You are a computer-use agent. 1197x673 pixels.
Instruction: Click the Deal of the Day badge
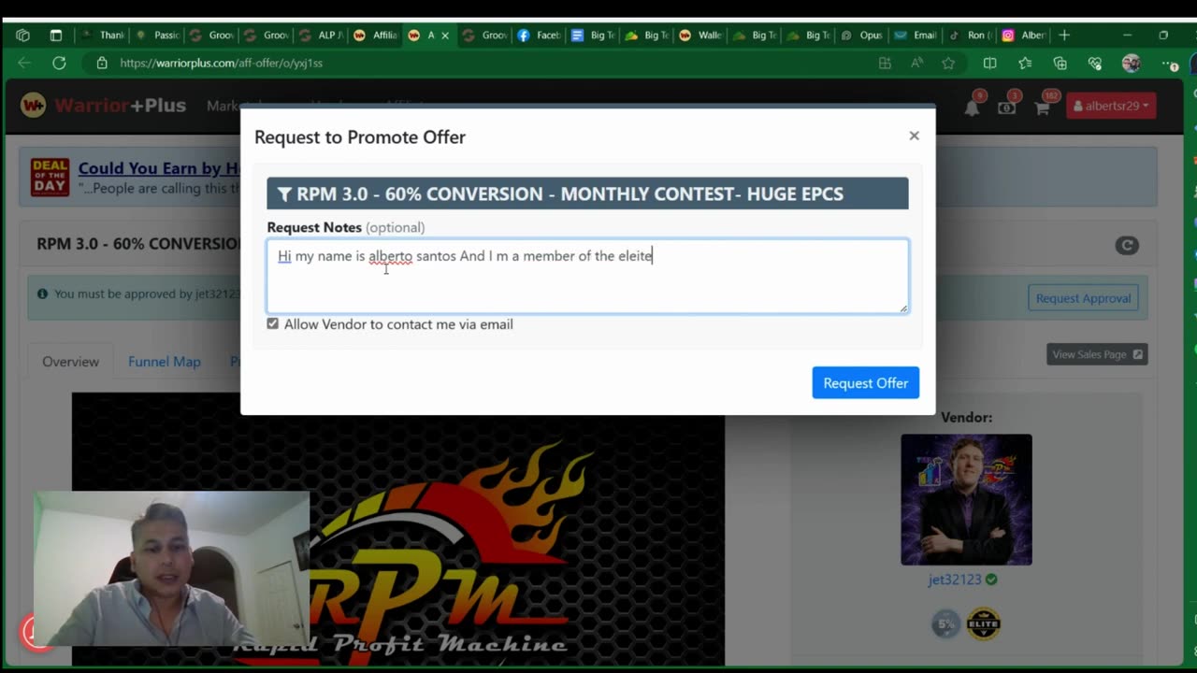click(x=50, y=177)
